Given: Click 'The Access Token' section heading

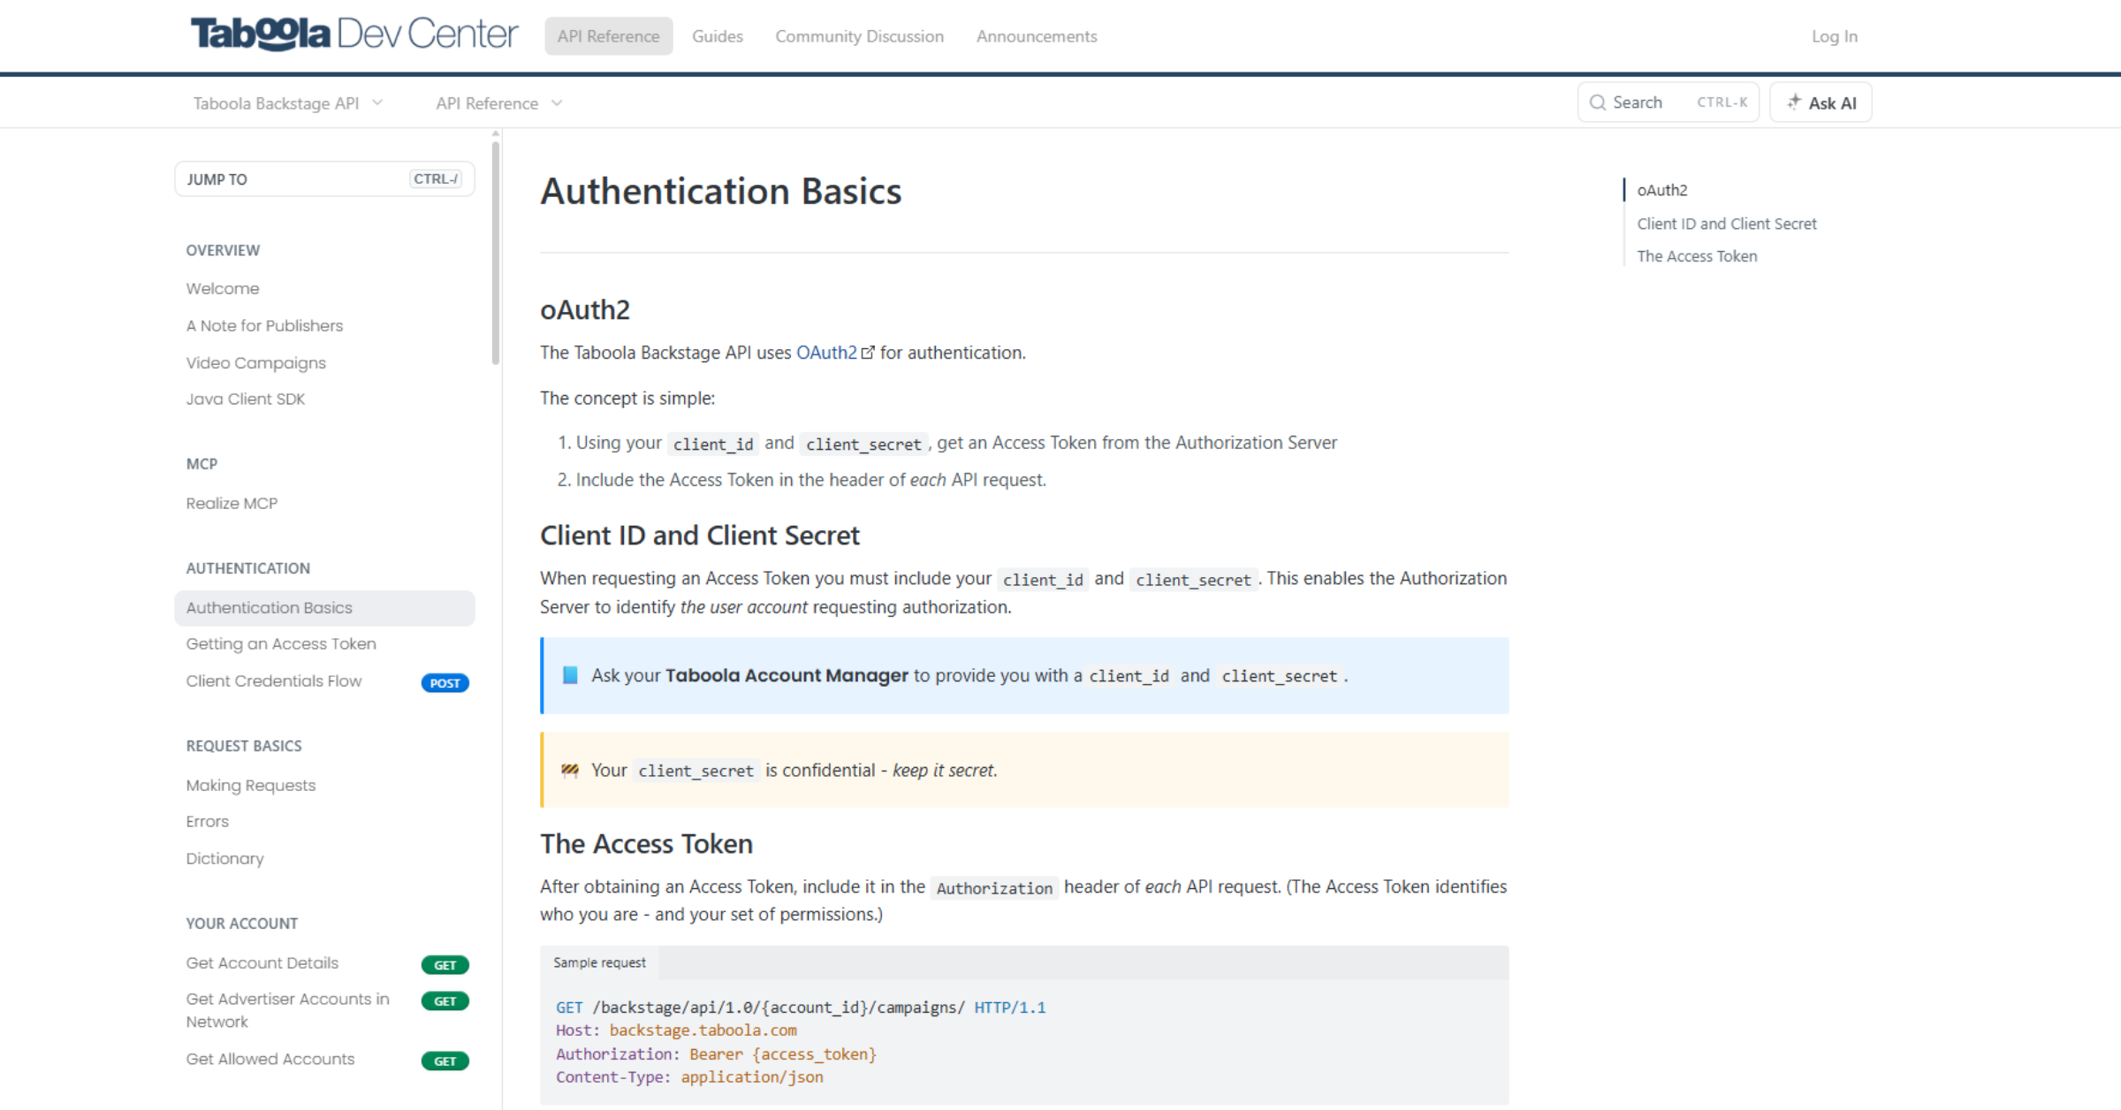Looking at the screenshot, I should click(x=646, y=844).
